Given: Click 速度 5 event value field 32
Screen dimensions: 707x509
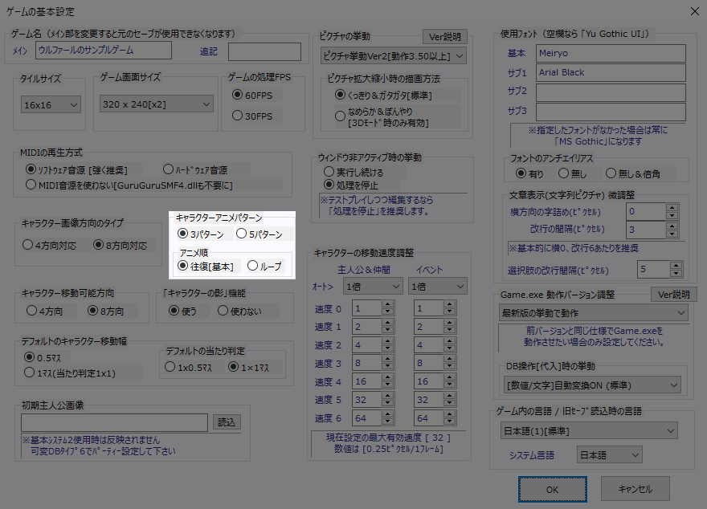Looking at the screenshot, I should point(428,400).
